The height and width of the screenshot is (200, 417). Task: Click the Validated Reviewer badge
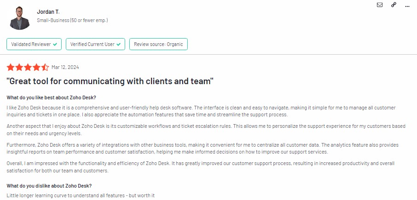coord(34,44)
